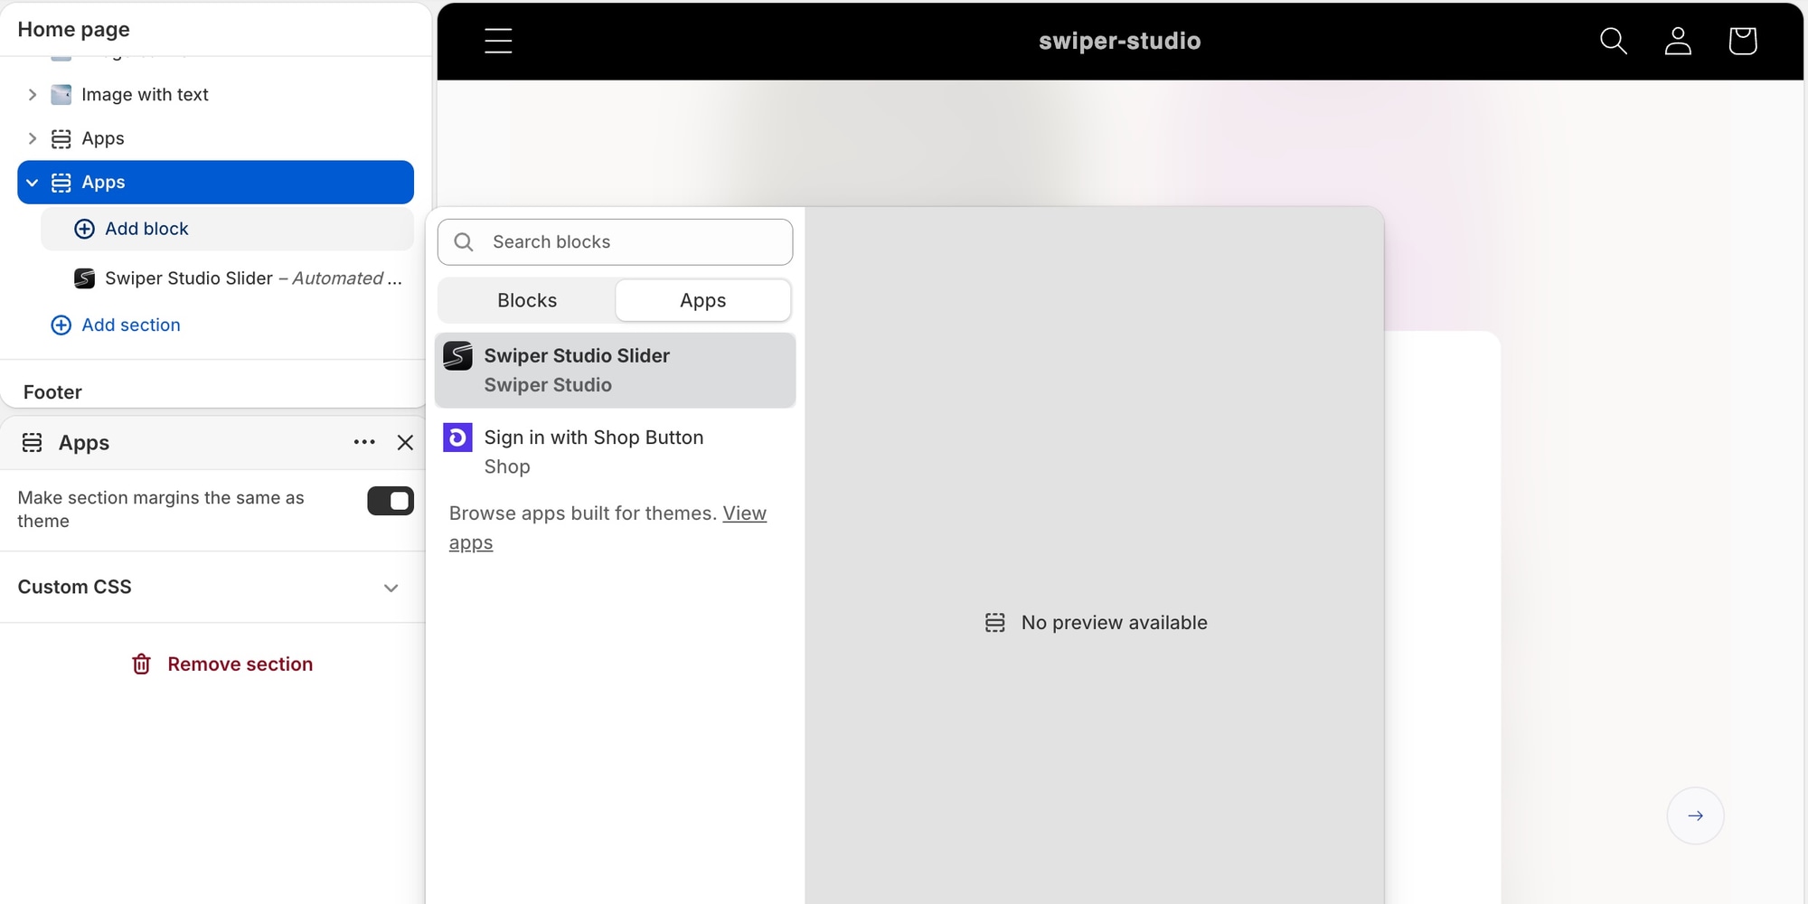Click the Swiper Studio logo in app list

(x=457, y=356)
